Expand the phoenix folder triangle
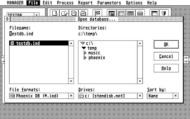The width and height of the screenshot is (190, 119). pos(85,57)
